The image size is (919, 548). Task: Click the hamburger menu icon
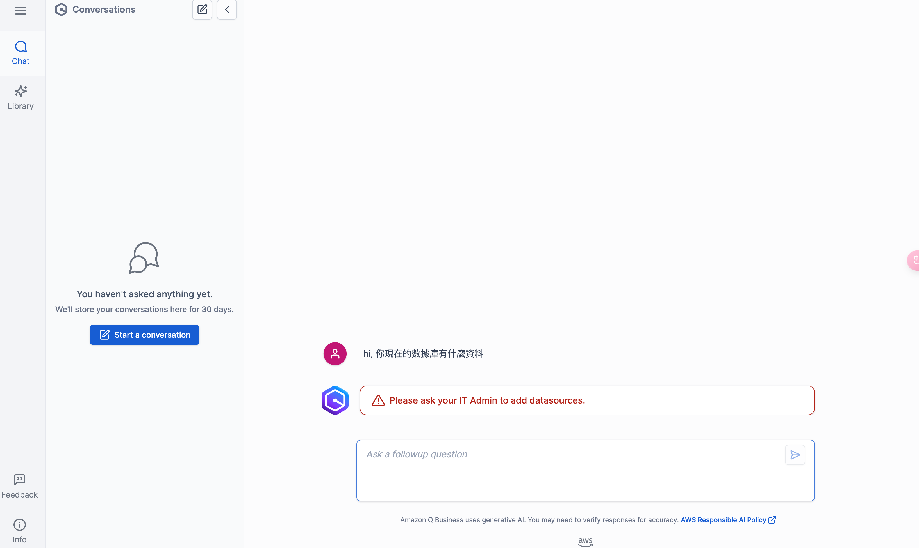21,10
